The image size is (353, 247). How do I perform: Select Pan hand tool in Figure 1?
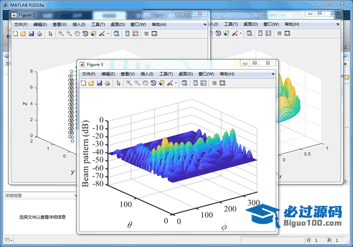tap(77, 34)
